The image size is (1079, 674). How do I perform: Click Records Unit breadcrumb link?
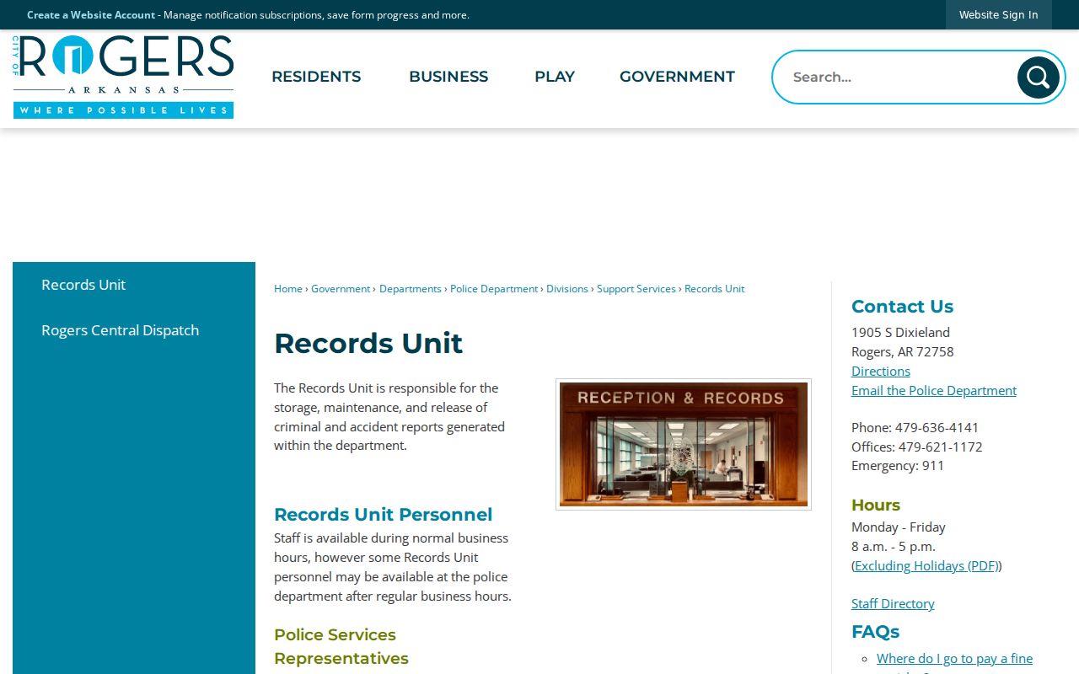[715, 289]
